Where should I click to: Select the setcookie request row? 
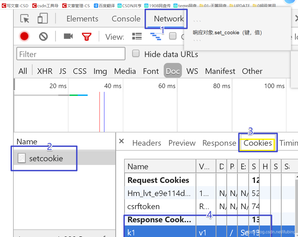(x=64, y=158)
